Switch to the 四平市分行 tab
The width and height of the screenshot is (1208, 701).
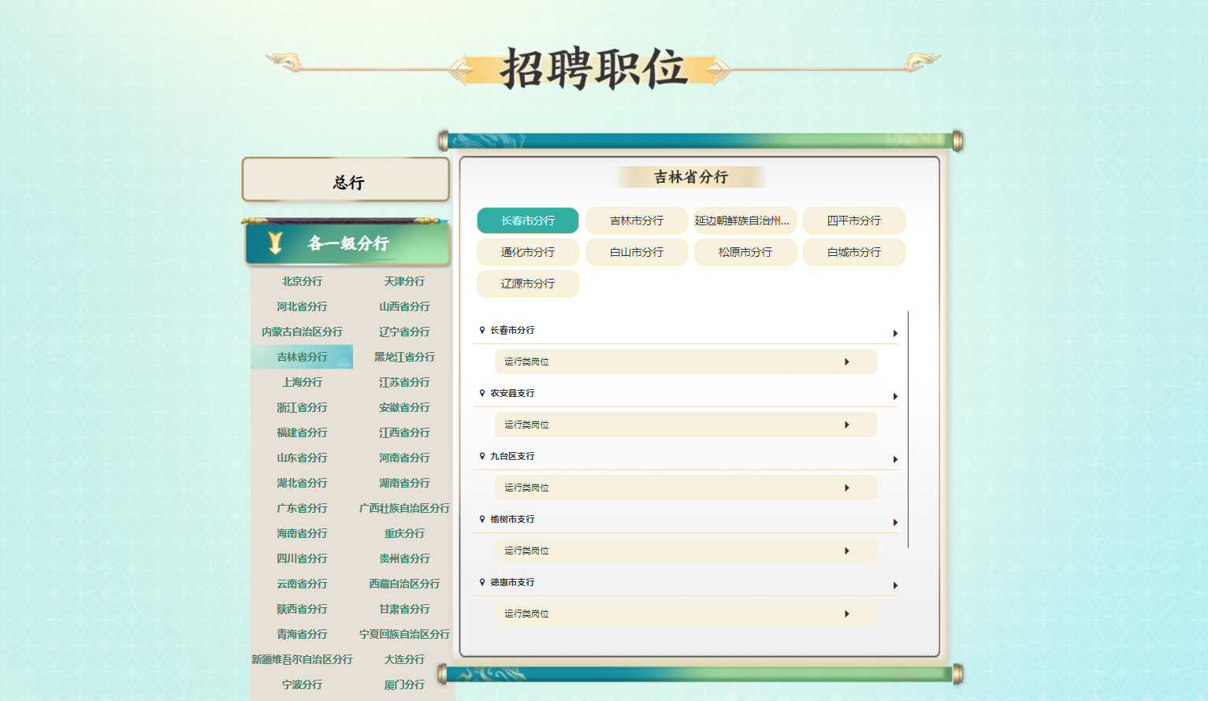[854, 221]
